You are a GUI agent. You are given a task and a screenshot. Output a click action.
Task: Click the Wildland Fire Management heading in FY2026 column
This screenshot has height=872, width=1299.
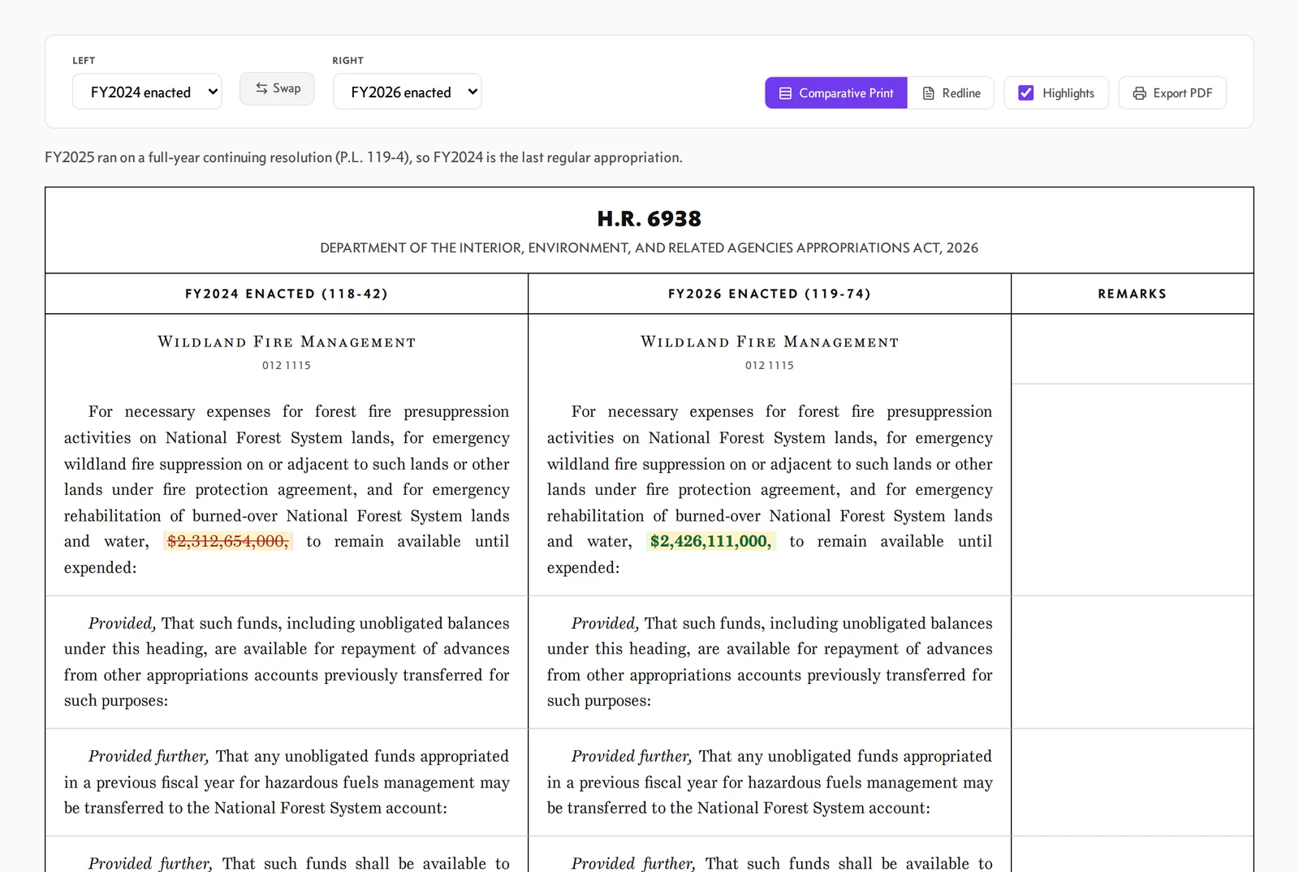(770, 342)
